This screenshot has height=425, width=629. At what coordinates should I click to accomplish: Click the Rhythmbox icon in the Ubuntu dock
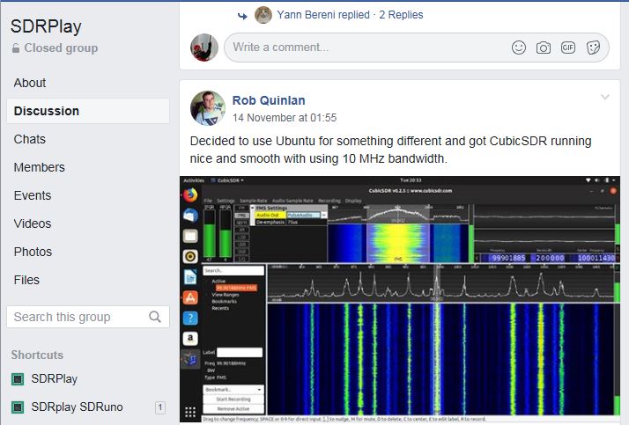tap(190, 256)
